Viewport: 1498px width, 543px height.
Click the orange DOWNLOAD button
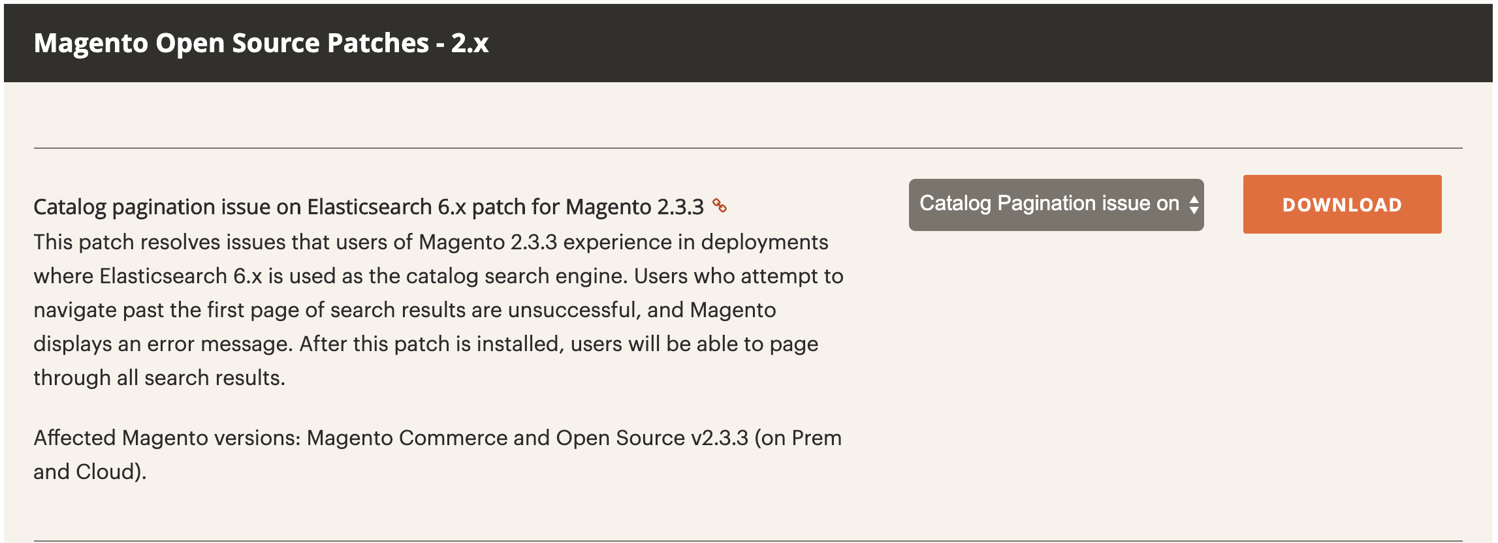click(x=1342, y=204)
